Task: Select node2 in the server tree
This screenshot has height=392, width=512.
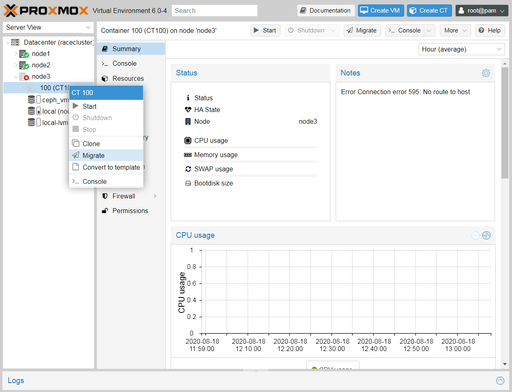Action: click(x=41, y=65)
